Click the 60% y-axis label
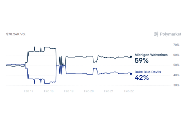This screenshot has height=124, width=186. (x=176, y=55)
